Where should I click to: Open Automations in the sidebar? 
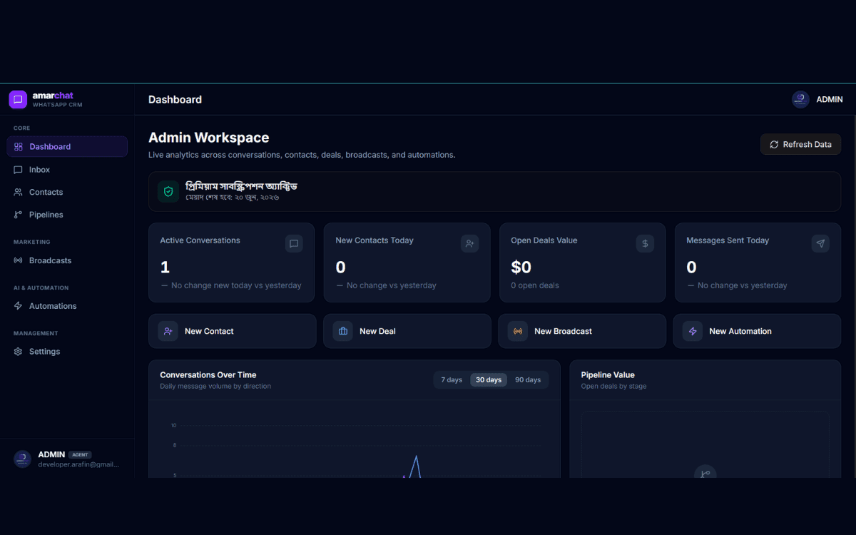pos(67,306)
